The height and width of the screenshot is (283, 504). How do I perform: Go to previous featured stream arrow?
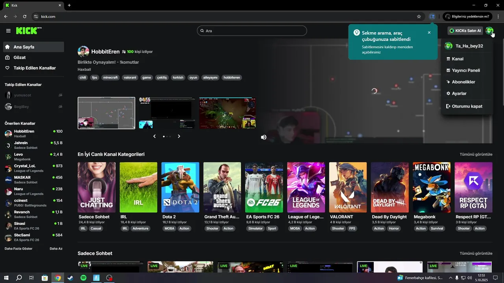pyautogui.click(x=154, y=136)
